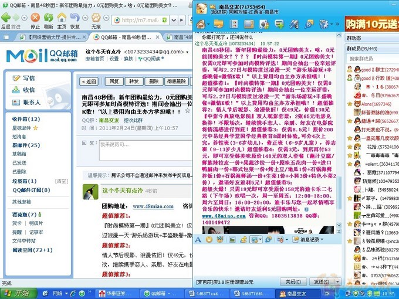
Task: Open font settings A icon in chat toolbar
Action: 198,240
